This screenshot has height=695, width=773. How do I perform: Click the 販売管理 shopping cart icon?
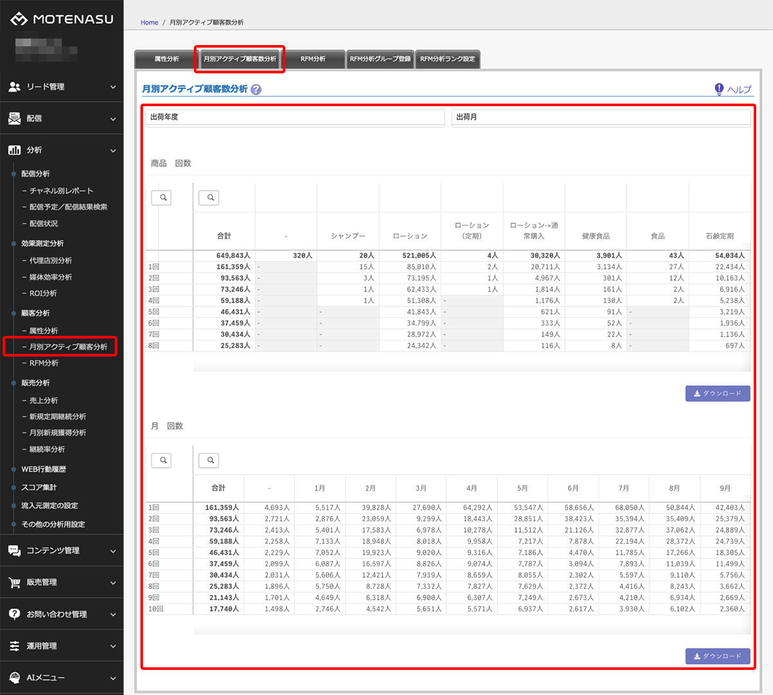coord(14,582)
